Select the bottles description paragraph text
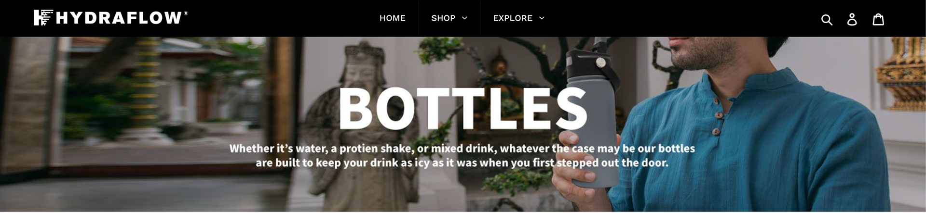Image resolution: width=926 pixels, height=213 pixels. pos(462,155)
